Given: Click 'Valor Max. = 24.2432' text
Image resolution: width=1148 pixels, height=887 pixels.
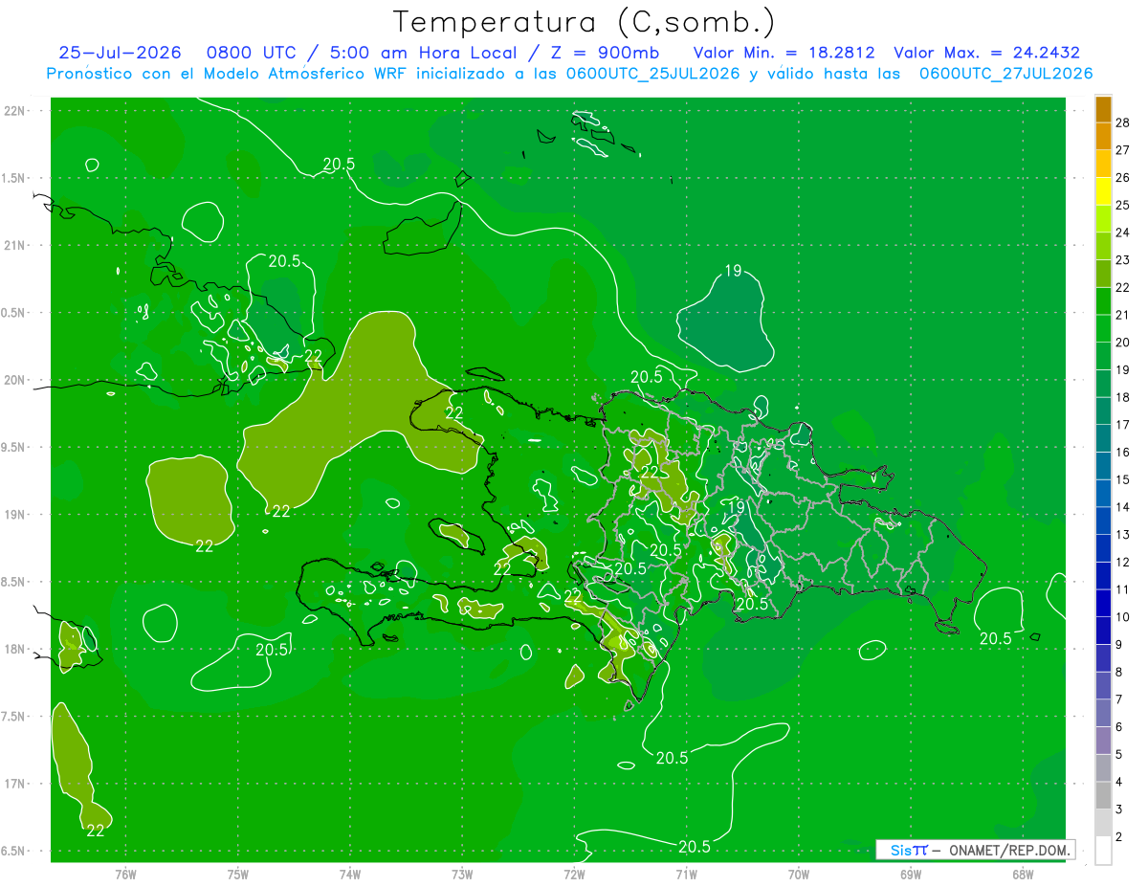Looking at the screenshot, I should (x=986, y=53).
